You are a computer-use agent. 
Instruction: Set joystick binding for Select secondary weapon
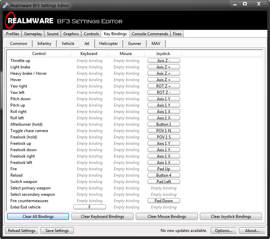click(164, 194)
